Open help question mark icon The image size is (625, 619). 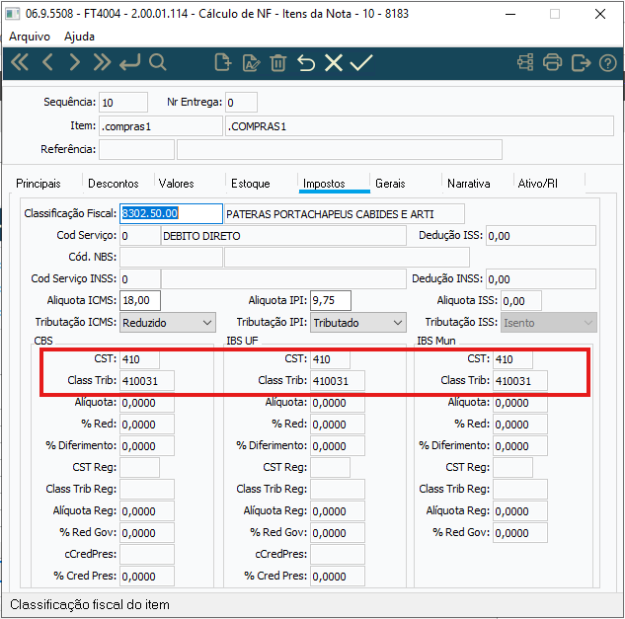[x=607, y=63]
